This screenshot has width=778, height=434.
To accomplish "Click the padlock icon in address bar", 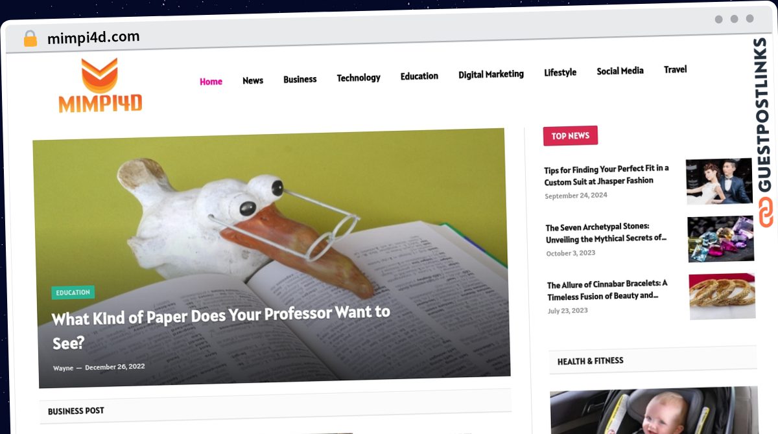I will (x=30, y=39).
